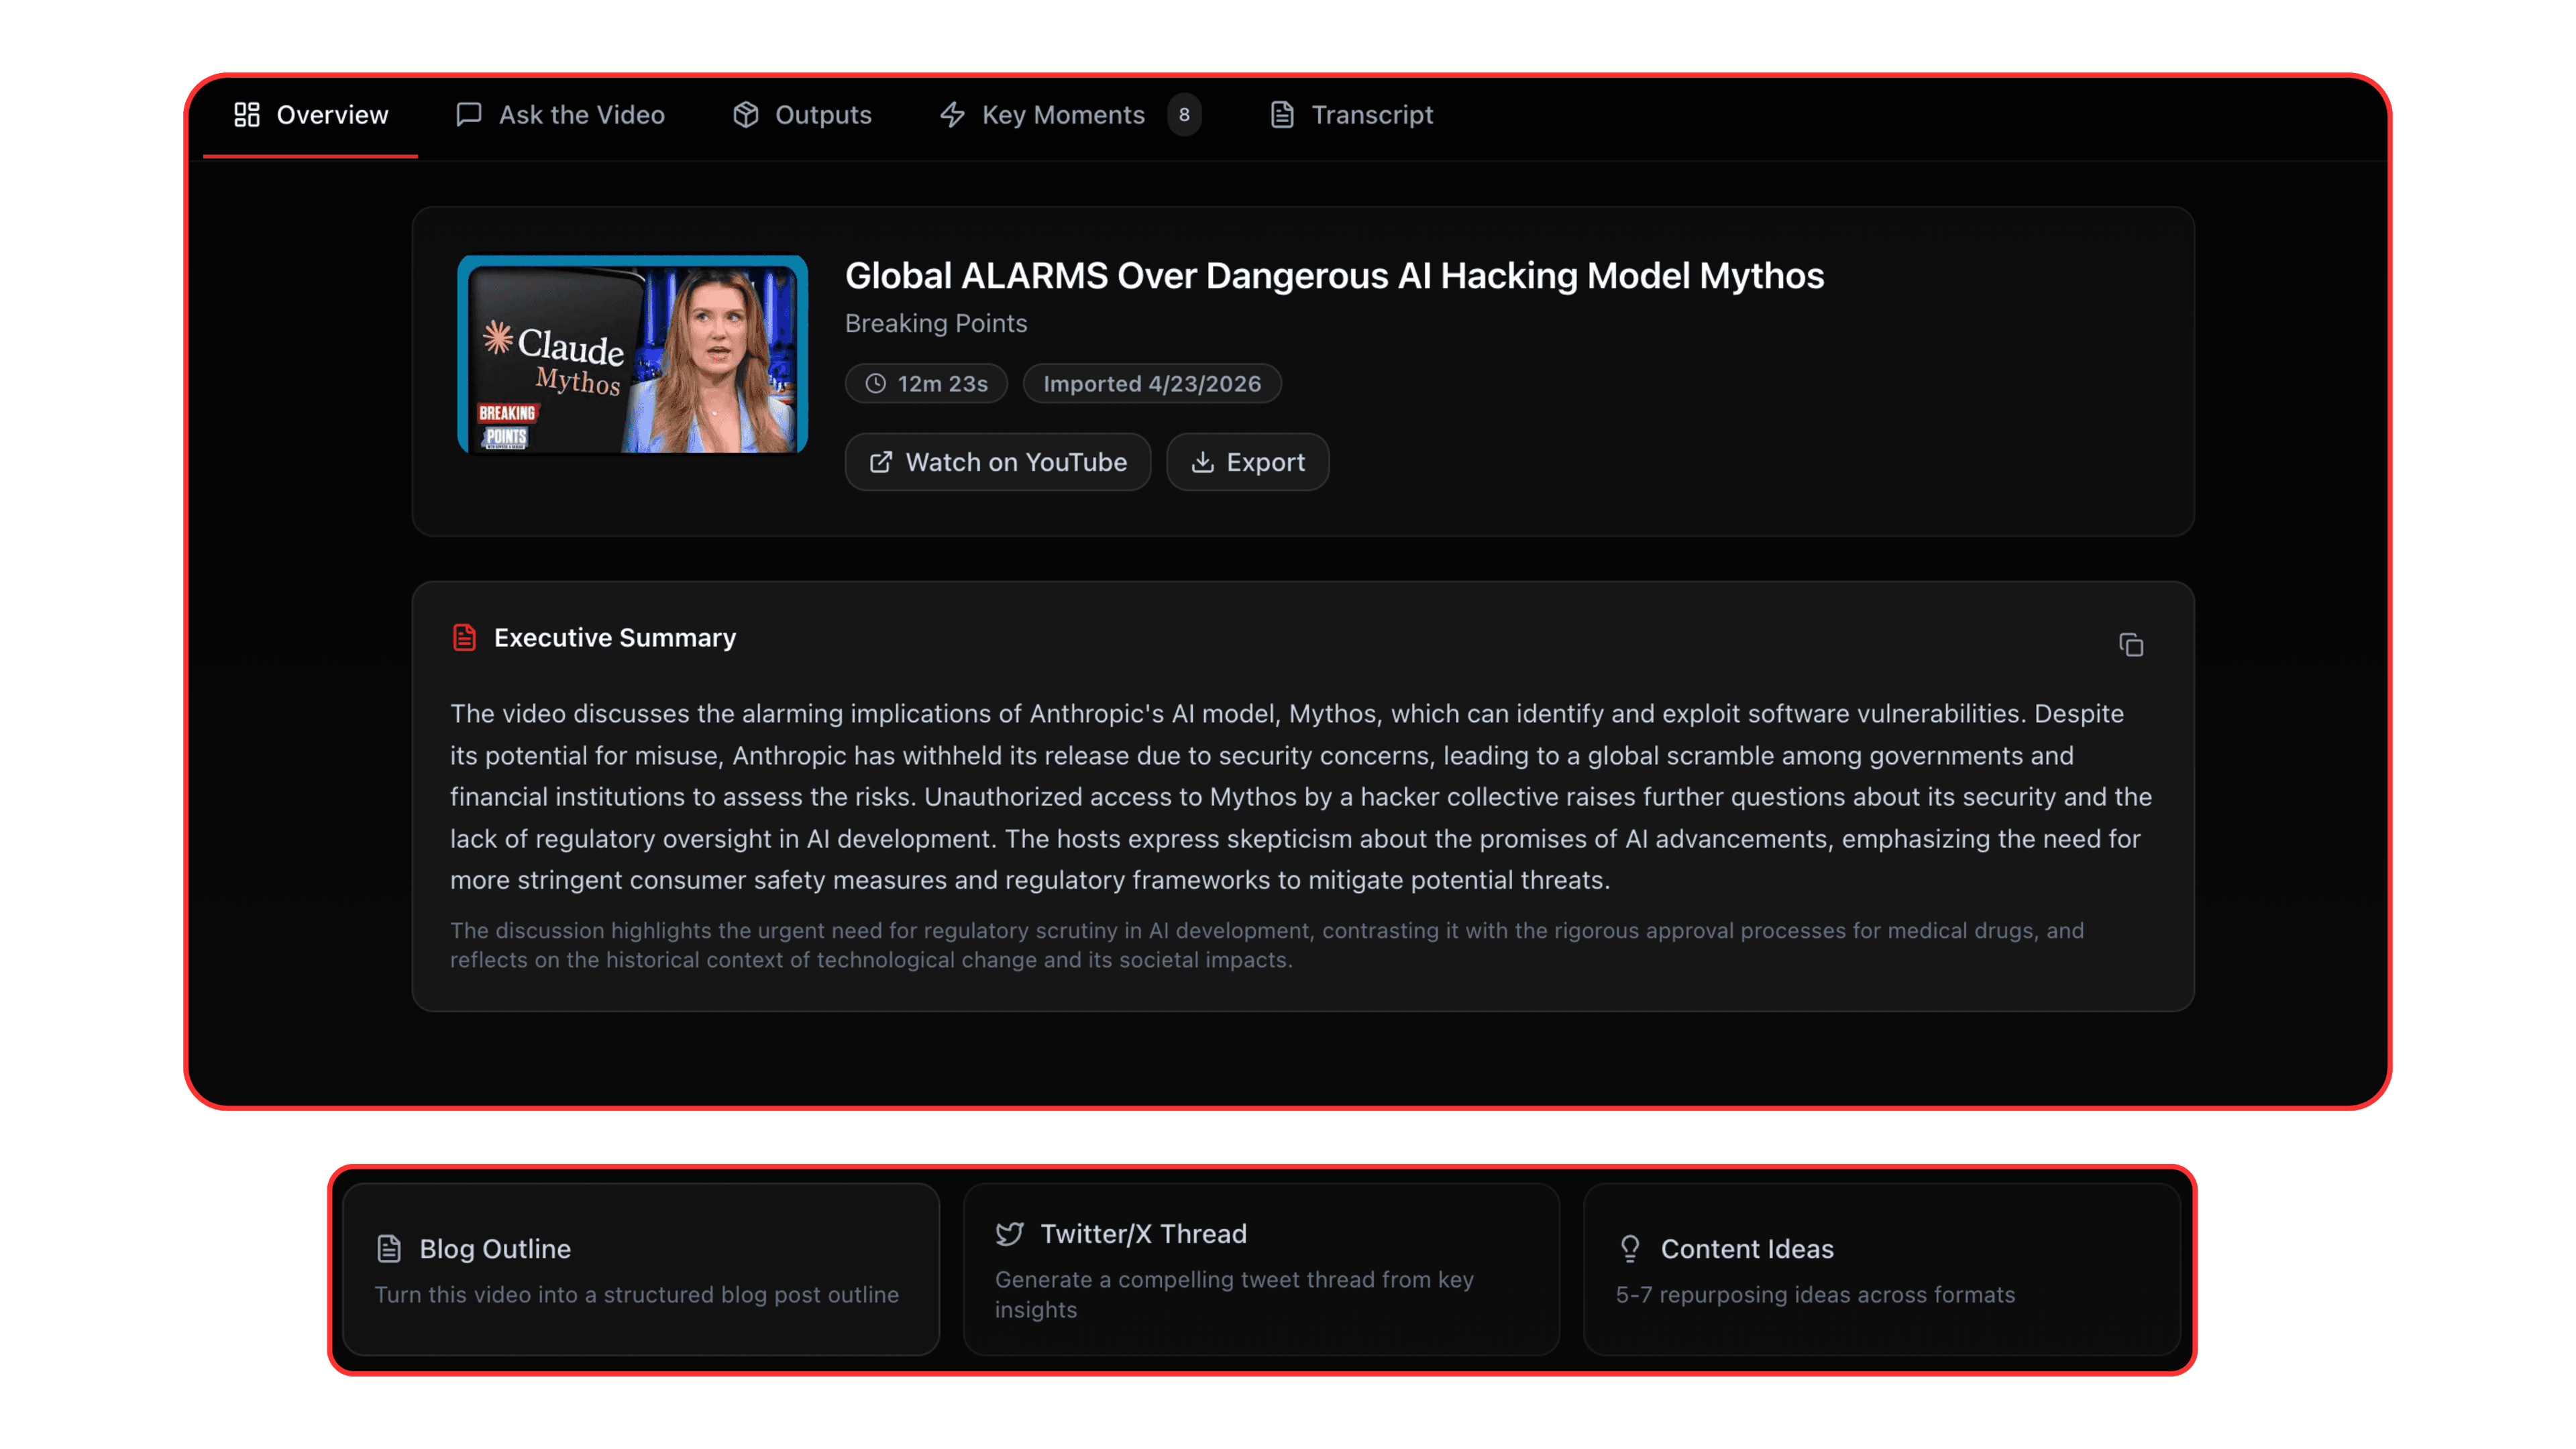The width and height of the screenshot is (2576, 1449).
Task: Click the download icon in the Export button
Action: click(x=1203, y=462)
